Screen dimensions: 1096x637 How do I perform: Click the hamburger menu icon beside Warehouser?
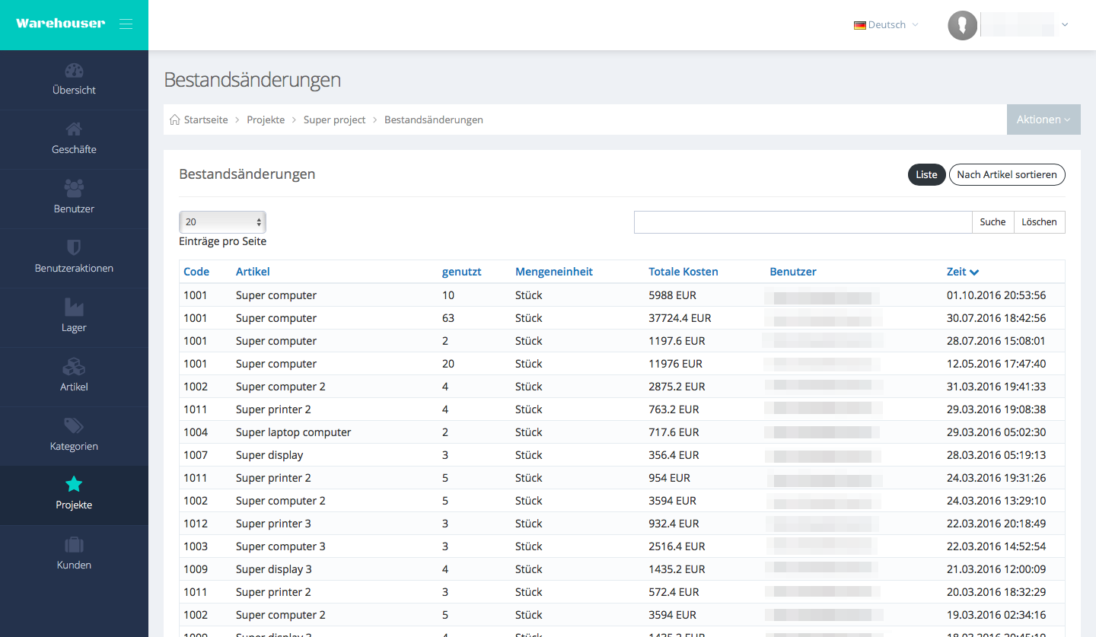[126, 24]
